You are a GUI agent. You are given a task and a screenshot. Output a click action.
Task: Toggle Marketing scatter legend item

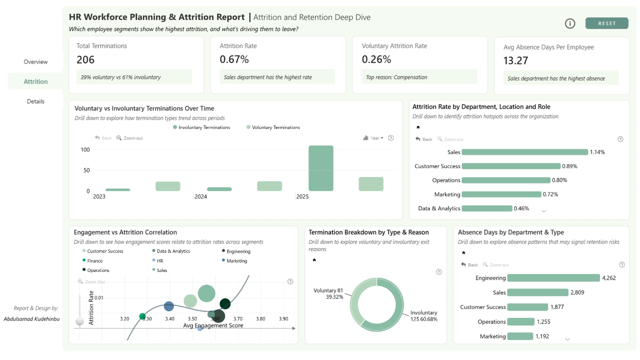235,261
